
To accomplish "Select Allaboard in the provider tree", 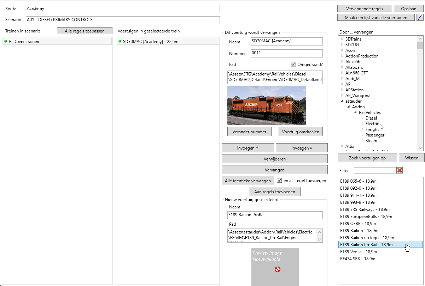I will (354, 67).
